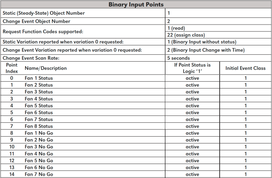The height and width of the screenshot is (178, 272).
Task: Select the Initial Event Class column header
Action: pyautogui.click(x=245, y=68)
